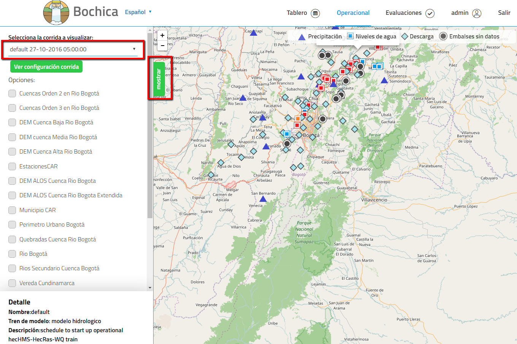Select reservoir circle marker near La Calera
The height and width of the screenshot is (344, 517).
323,119
